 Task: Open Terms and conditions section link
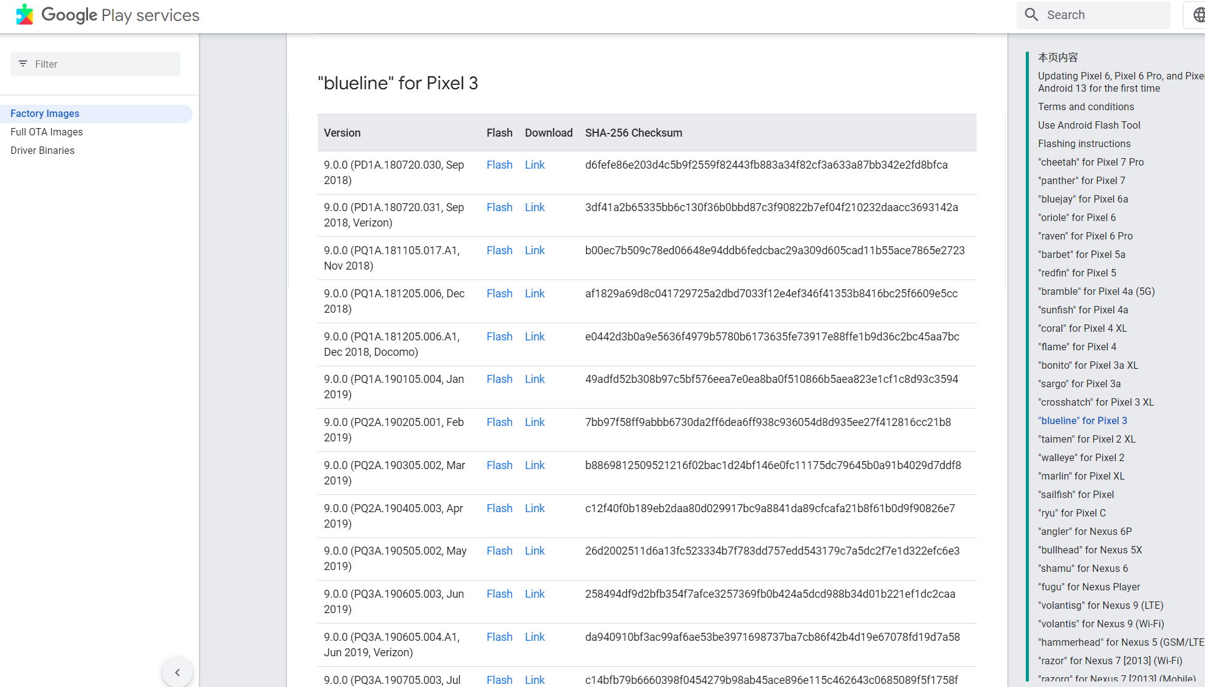pyautogui.click(x=1086, y=106)
